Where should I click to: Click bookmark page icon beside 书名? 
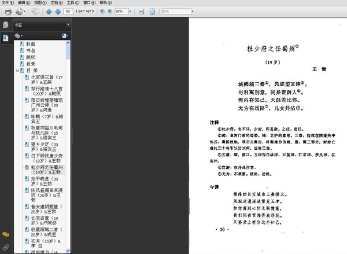point(22,50)
